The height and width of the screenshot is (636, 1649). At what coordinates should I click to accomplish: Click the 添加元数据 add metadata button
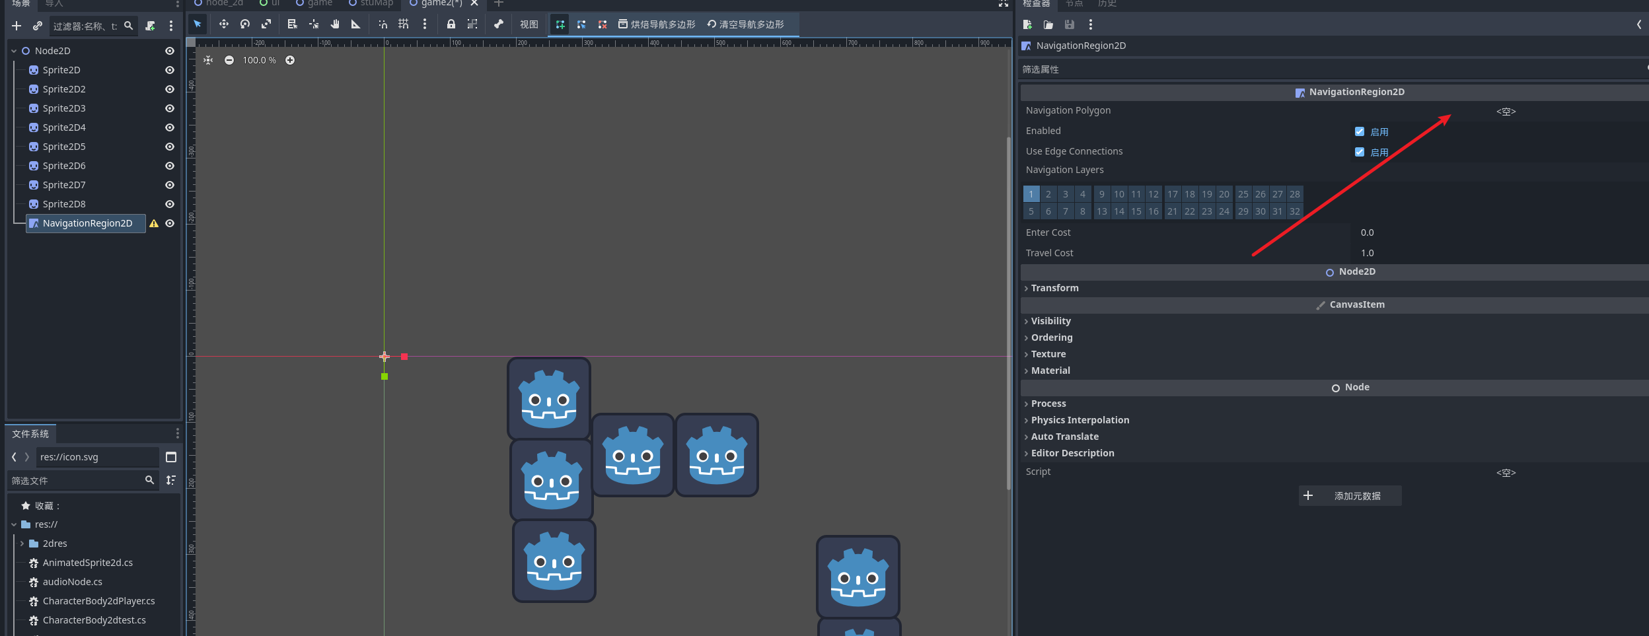(1350, 496)
